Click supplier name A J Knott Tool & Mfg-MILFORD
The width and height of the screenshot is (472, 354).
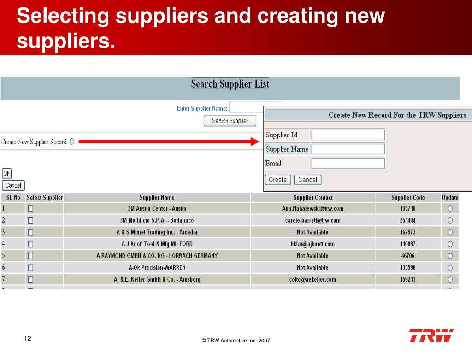click(x=157, y=244)
